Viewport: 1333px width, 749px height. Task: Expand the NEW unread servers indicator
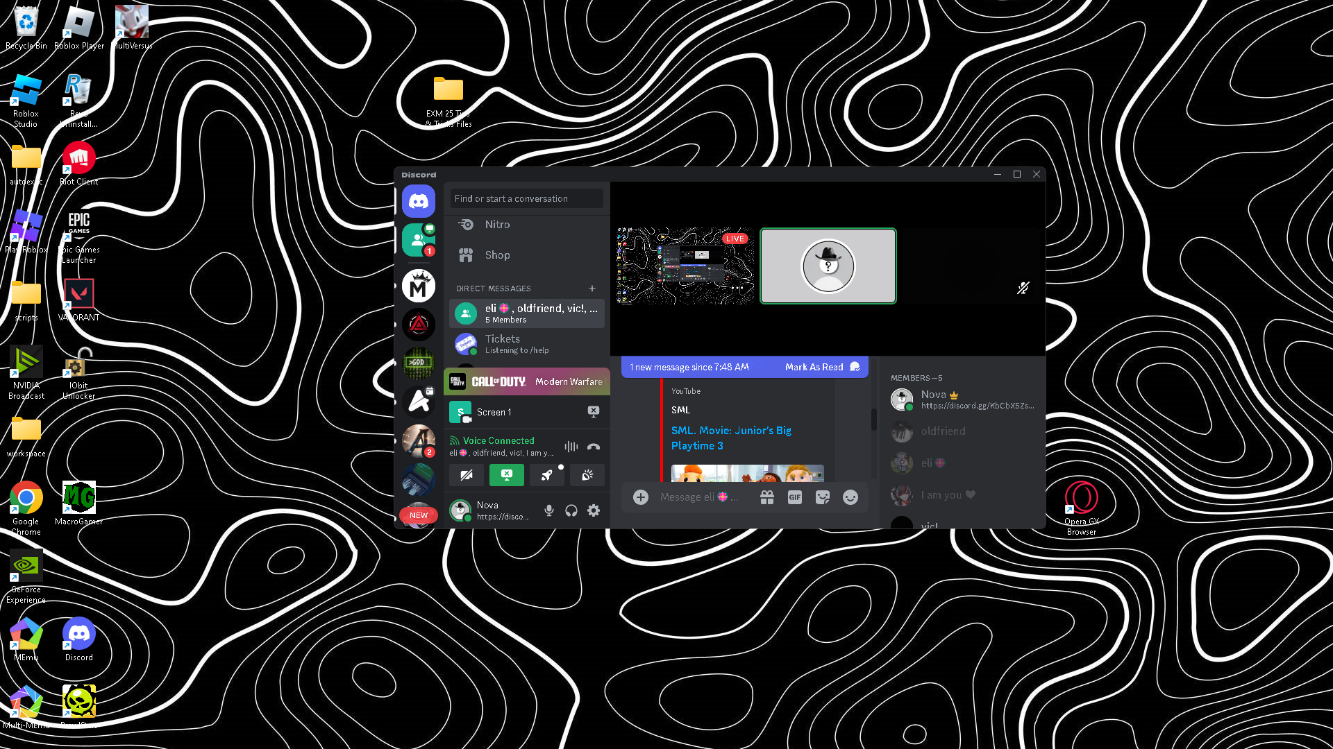tap(419, 515)
